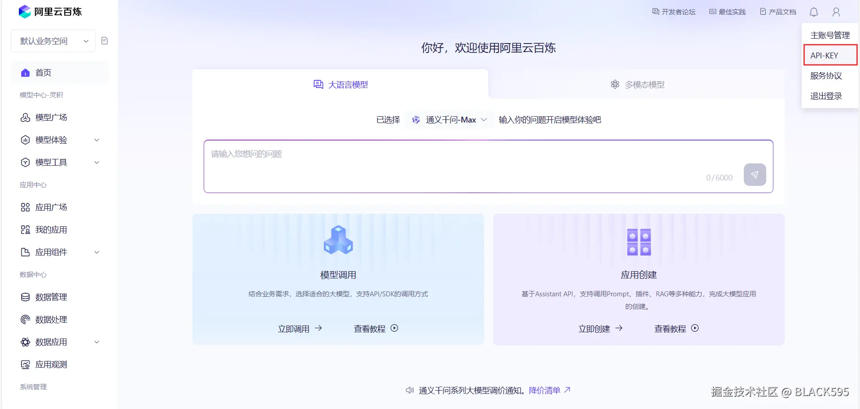Select API-KEY from the account menu
860x409 pixels.
point(830,56)
